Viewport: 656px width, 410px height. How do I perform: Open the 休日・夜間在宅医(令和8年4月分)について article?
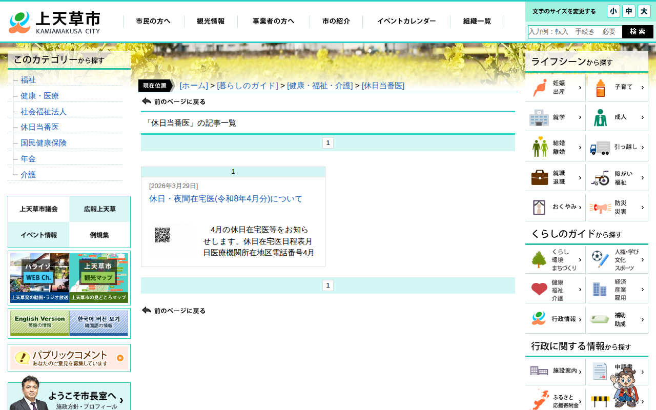click(x=226, y=199)
